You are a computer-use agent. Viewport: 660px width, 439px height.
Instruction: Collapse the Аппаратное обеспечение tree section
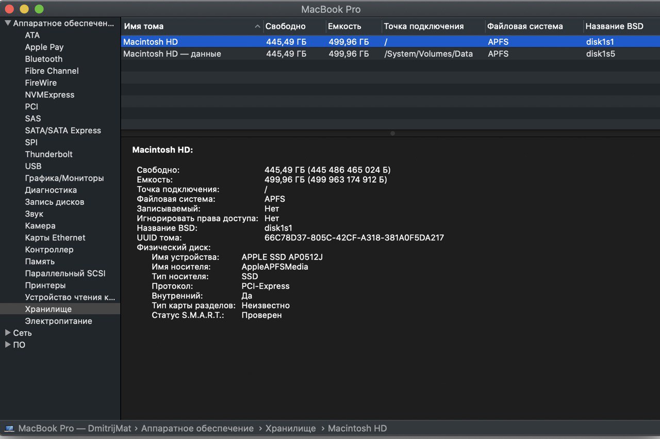point(8,23)
